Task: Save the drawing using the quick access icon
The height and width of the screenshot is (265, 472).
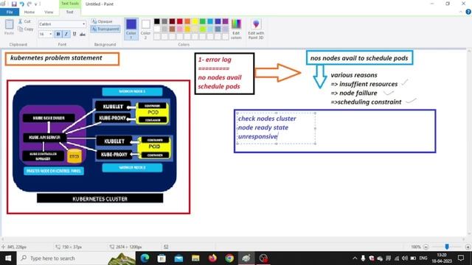Action: (x=14, y=4)
